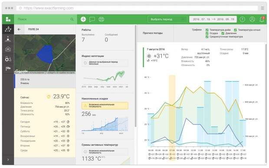Screen dimensions: 269x168
Task: Click the Поиск search field
Action: pyautogui.click(x=46, y=19)
